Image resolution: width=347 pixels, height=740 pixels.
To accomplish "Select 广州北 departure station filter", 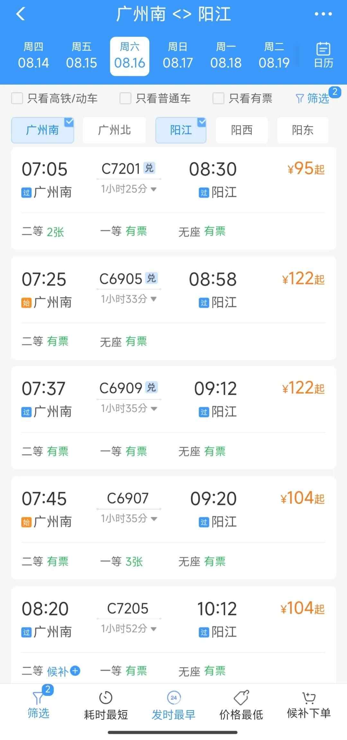I will click(x=114, y=130).
